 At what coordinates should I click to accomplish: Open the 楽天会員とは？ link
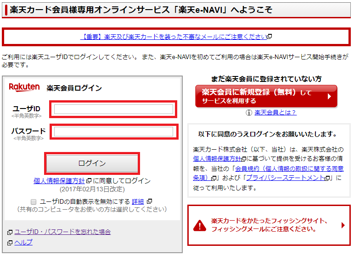275,112
